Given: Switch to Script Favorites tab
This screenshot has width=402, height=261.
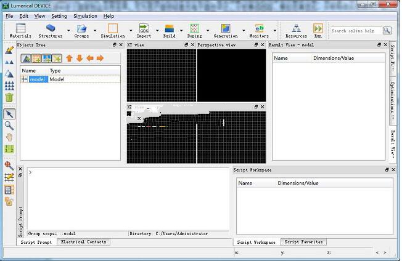Looking at the screenshot, I should (303, 242).
